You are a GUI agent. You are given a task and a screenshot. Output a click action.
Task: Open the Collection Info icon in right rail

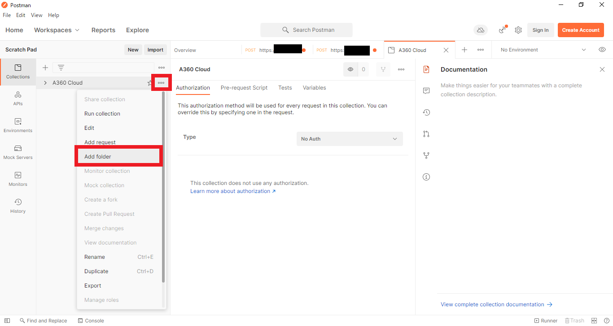coord(426,177)
